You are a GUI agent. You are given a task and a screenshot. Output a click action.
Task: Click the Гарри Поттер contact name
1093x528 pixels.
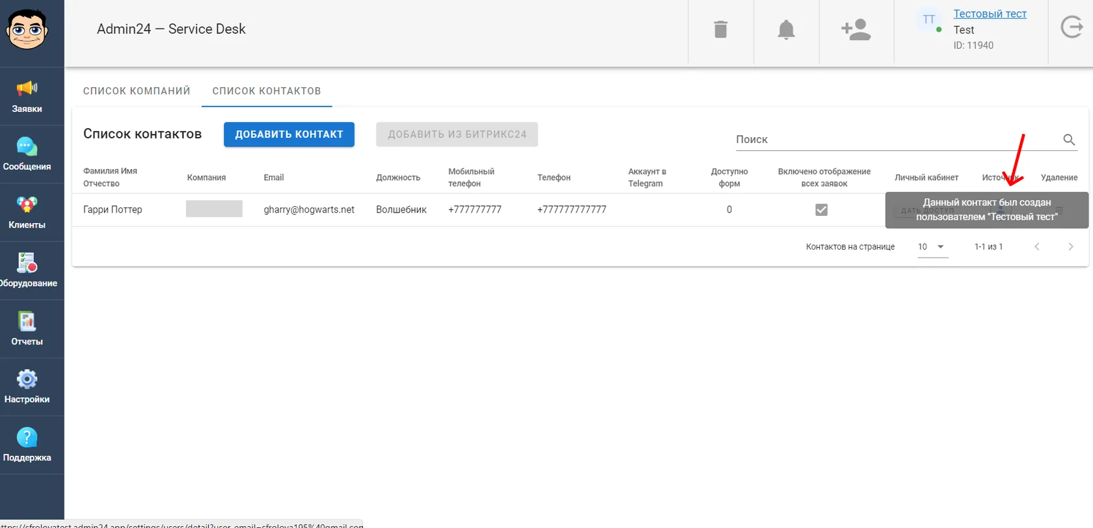click(x=113, y=209)
